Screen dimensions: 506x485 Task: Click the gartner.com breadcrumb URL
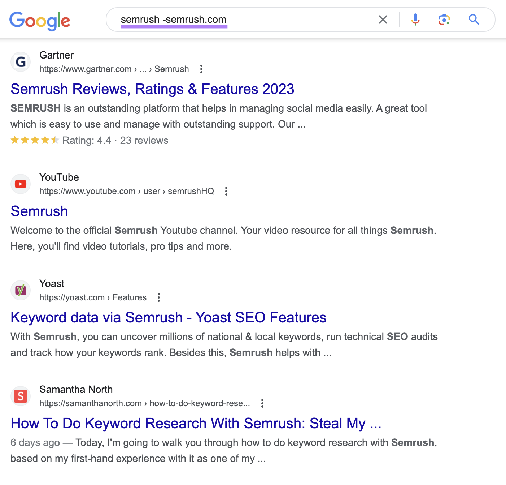[114, 69]
